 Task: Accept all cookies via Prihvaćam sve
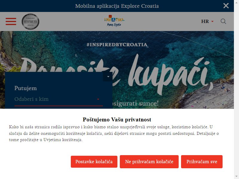coord(202,162)
